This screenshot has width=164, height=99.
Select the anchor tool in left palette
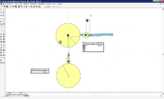tap(4, 15)
